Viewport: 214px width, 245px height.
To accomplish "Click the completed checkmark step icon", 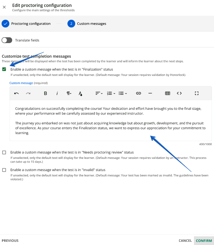I will (5, 24).
